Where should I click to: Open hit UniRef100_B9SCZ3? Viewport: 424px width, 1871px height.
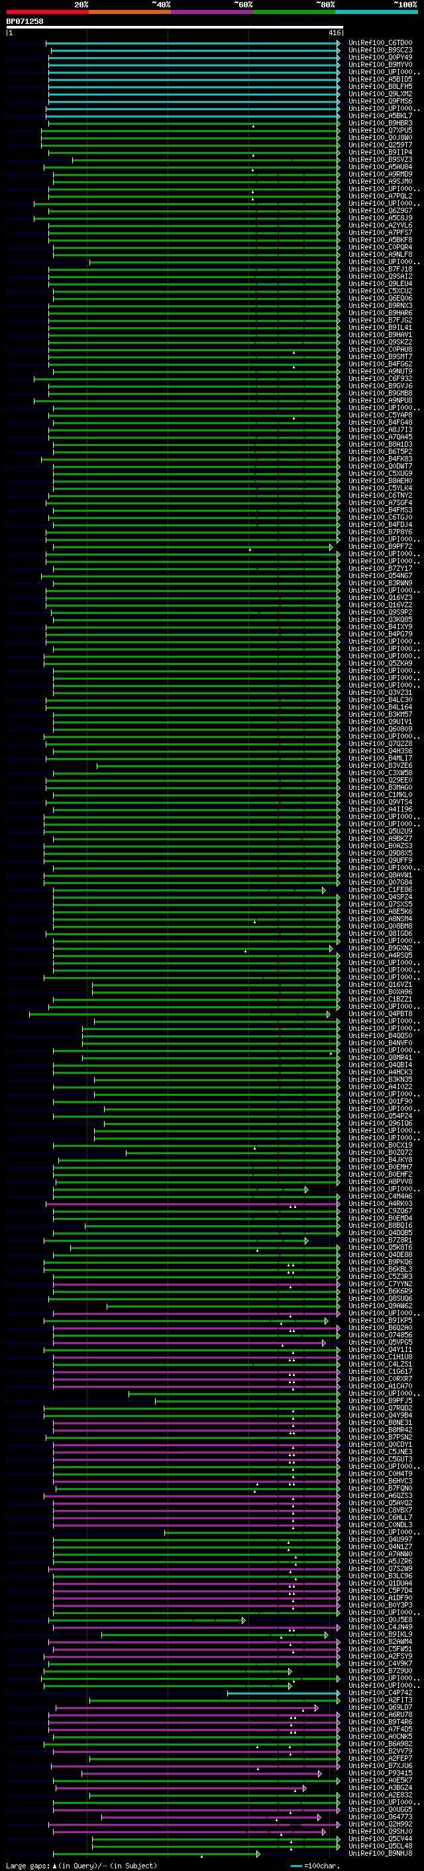(380, 50)
